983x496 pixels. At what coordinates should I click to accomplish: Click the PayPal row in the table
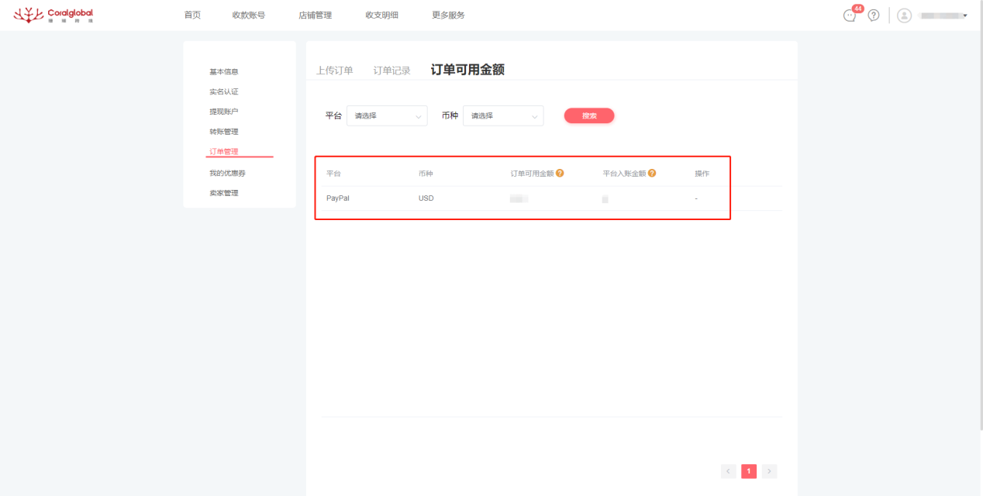click(338, 198)
